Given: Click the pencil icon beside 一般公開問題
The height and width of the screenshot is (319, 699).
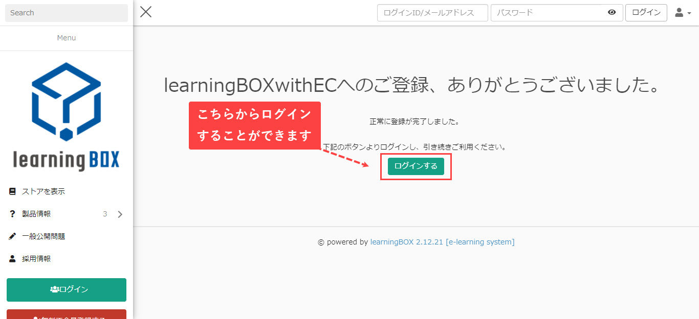Looking at the screenshot, I should coord(13,236).
